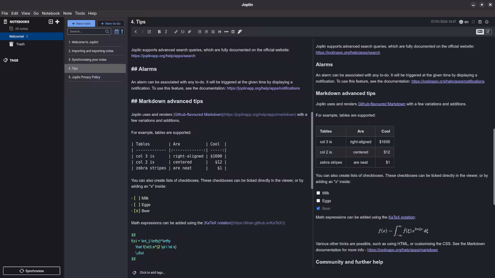The image size is (495, 278).
Task: Uncheck the Beer checkbox in the viewer
Action: point(318,208)
